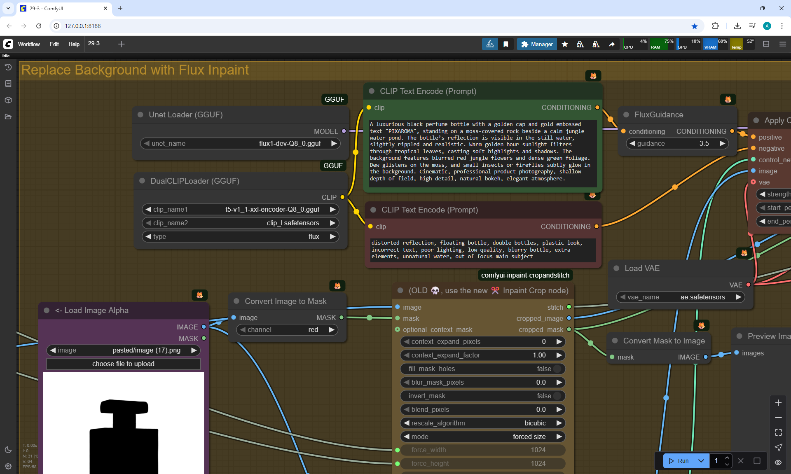Open the queue history sidebar icon
This screenshot has width=791, height=474.
click(8, 67)
